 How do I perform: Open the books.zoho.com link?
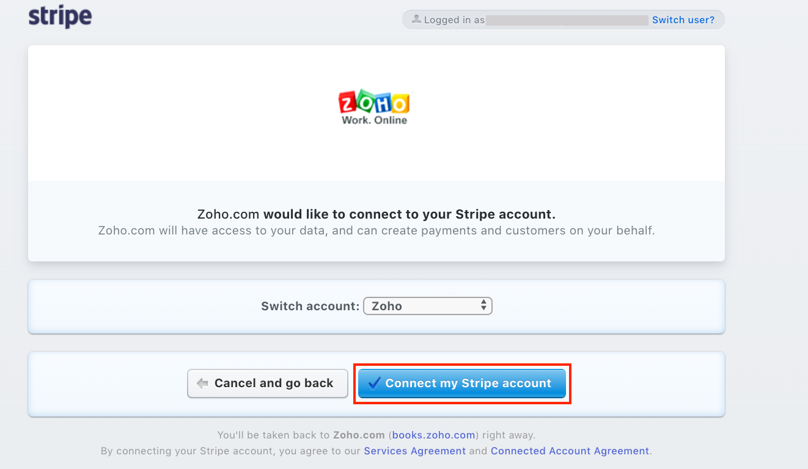coord(433,435)
